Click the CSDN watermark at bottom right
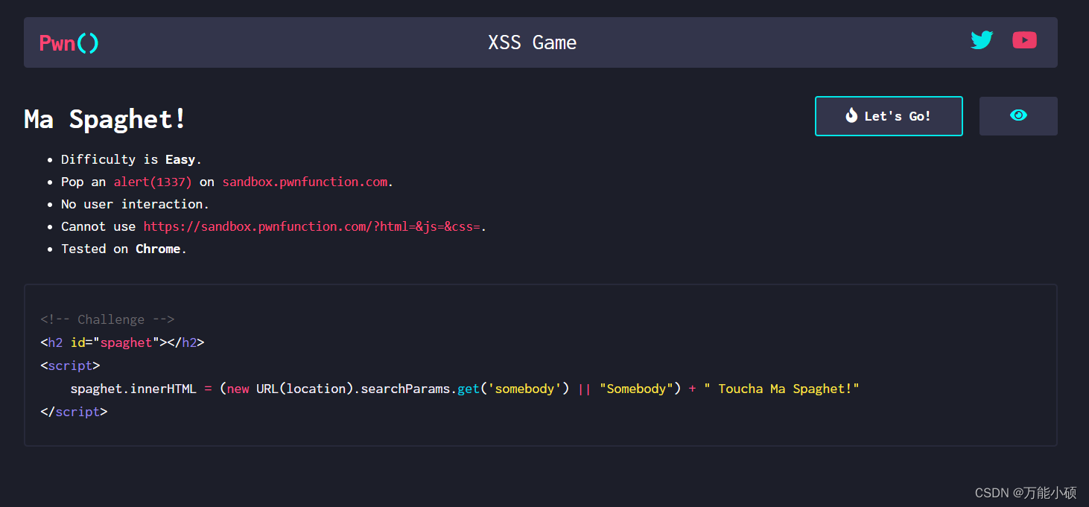This screenshot has width=1089, height=507. click(1026, 492)
